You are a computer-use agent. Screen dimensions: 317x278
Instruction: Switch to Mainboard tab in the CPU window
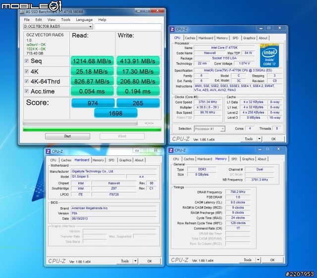click(x=206, y=38)
